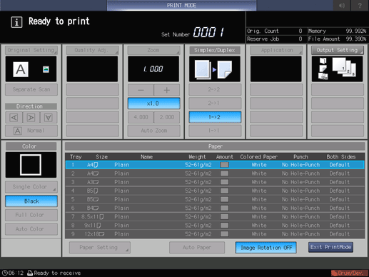
Task: Select the 2->1 duplex mode
Action: (x=215, y=103)
